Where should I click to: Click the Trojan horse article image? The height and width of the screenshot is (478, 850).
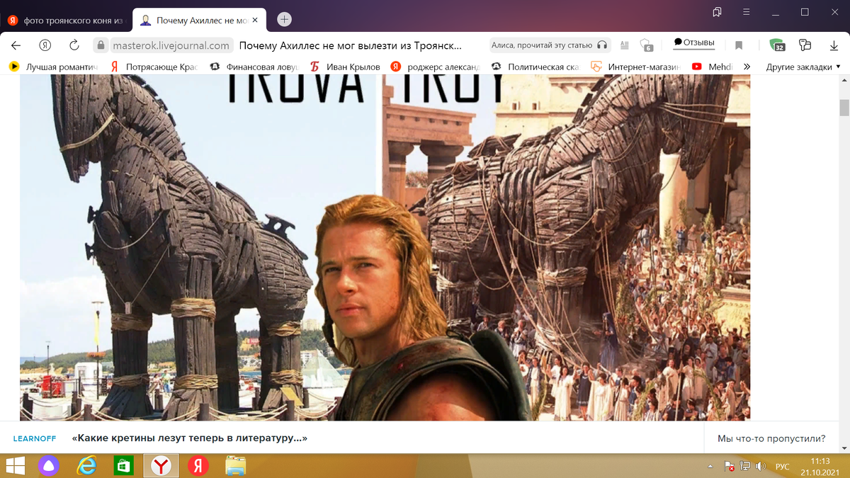385,247
